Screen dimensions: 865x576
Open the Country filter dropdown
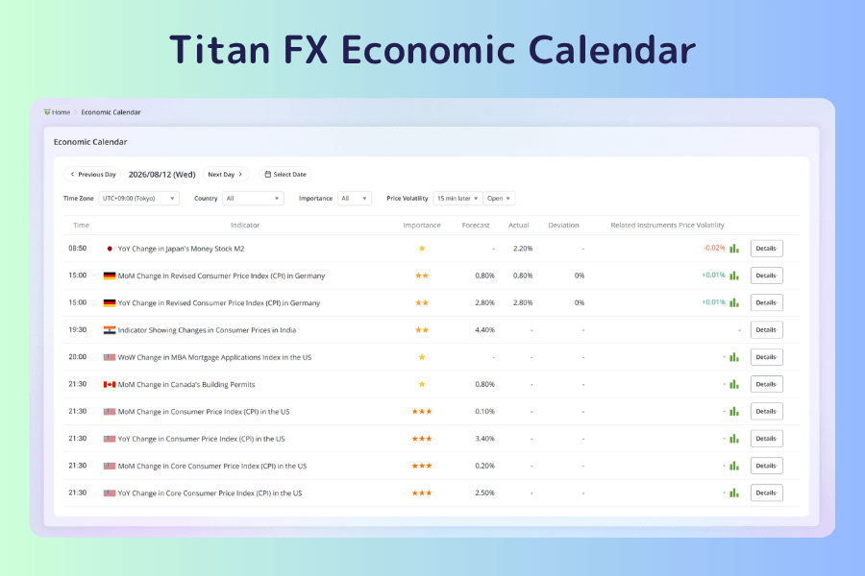[x=253, y=199]
